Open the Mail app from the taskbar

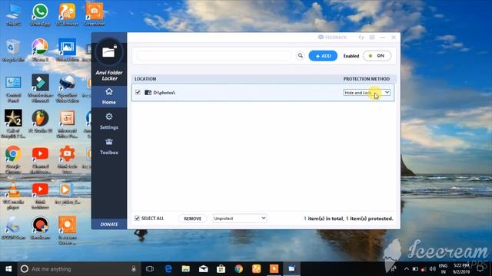coord(203,269)
